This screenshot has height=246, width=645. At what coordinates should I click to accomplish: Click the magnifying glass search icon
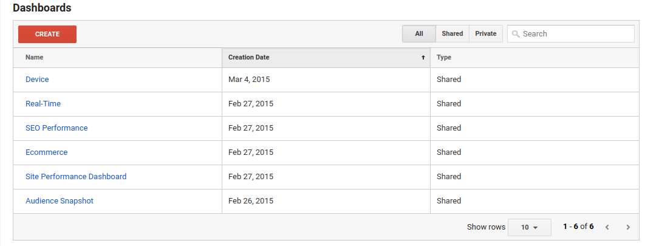pos(516,34)
